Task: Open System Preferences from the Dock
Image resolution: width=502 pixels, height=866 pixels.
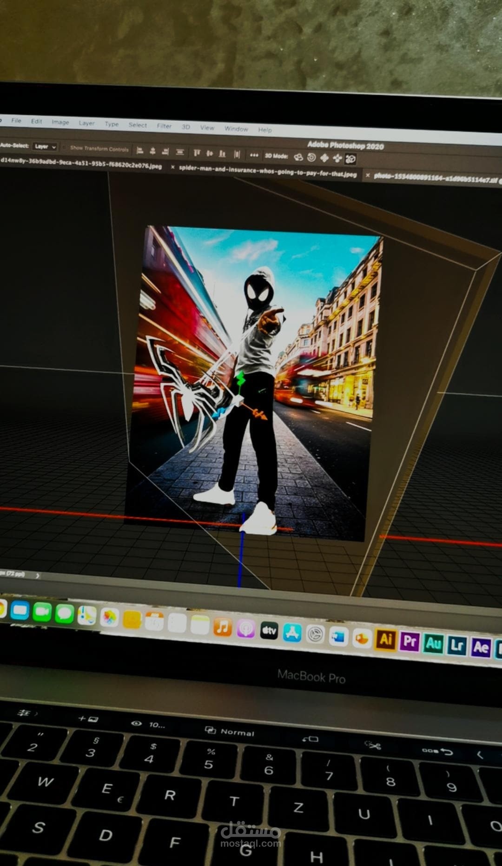Action: (315, 634)
